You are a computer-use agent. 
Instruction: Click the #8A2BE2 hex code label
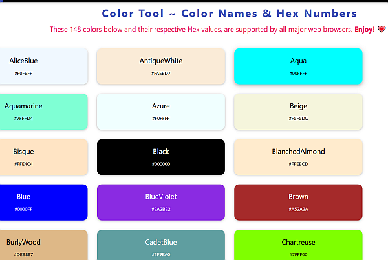point(161,210)
